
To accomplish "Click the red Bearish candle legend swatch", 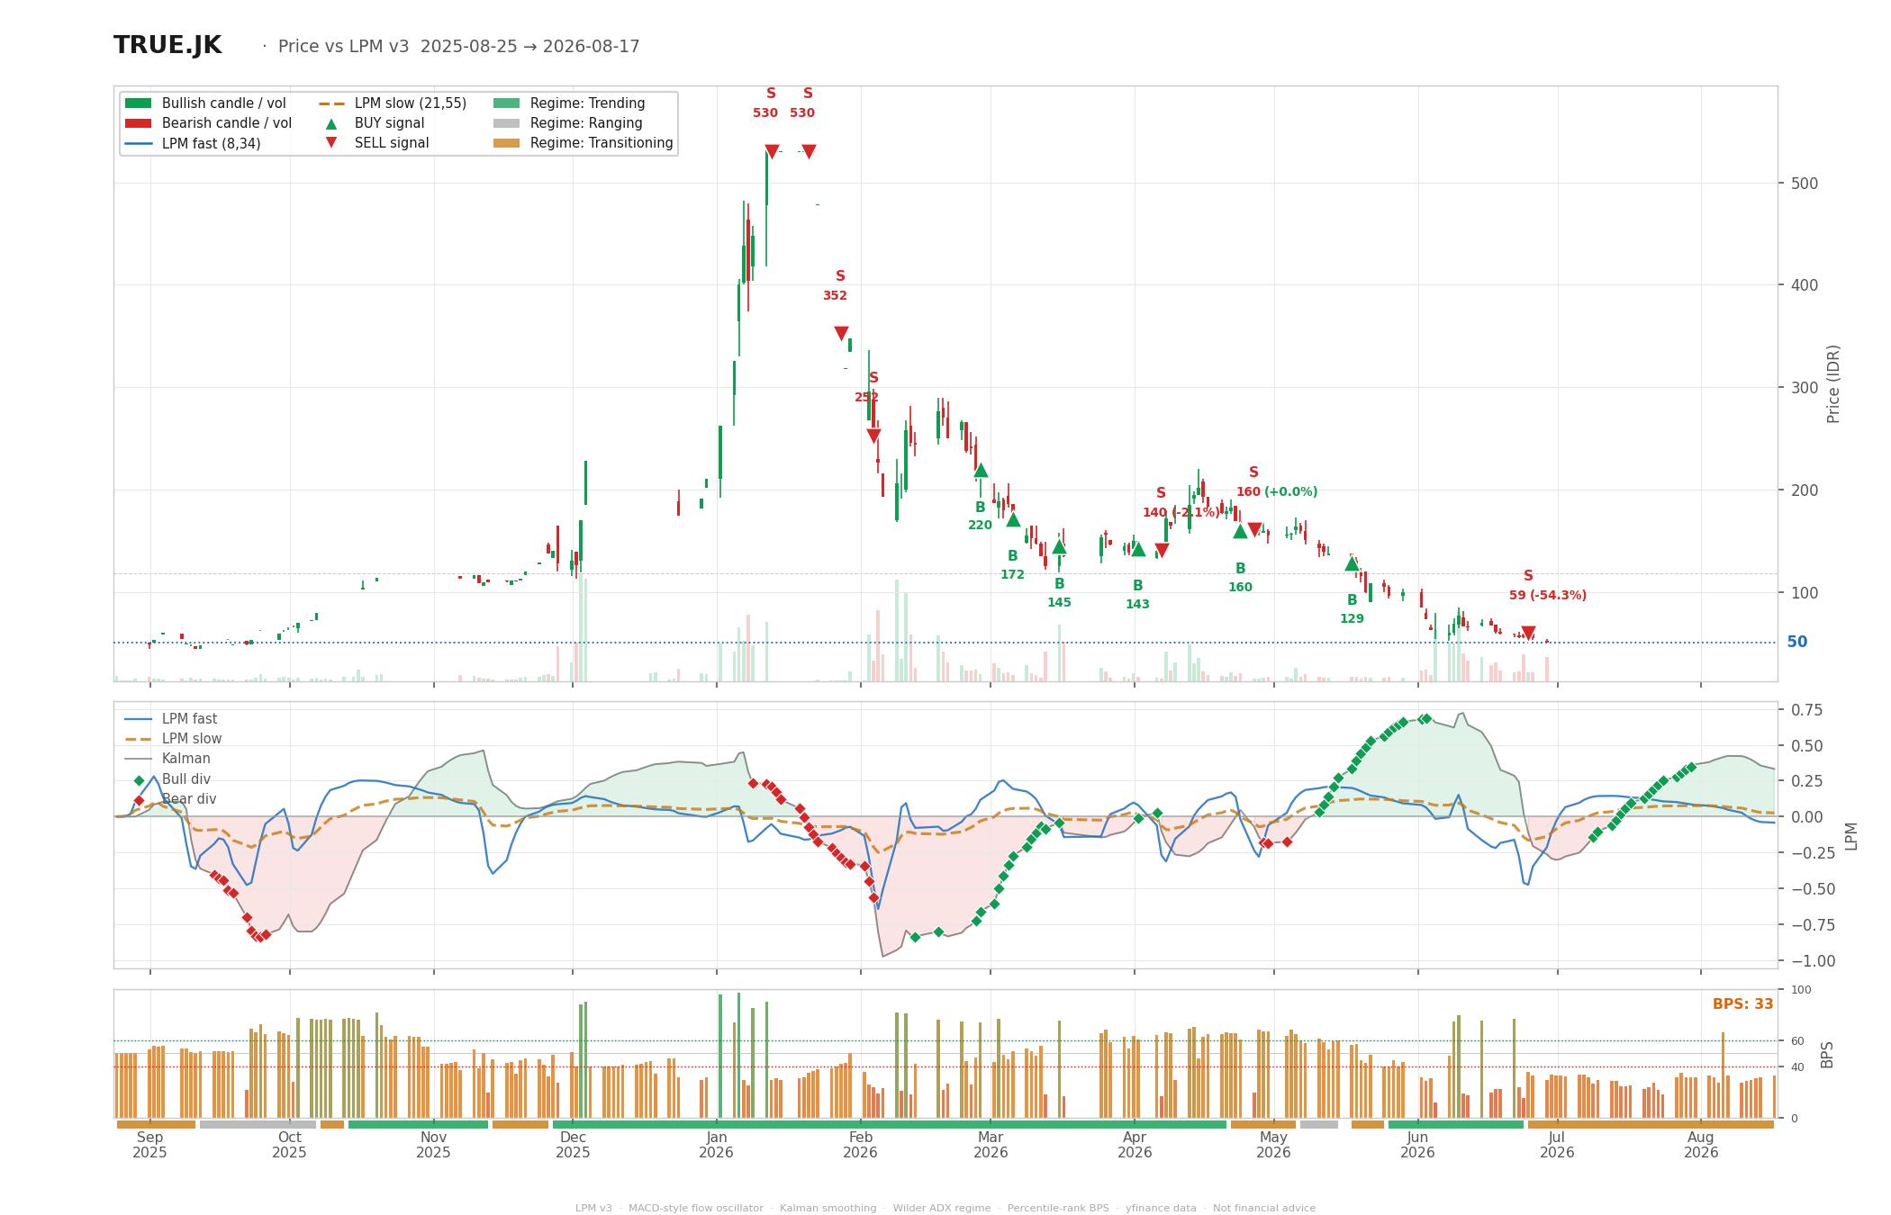I will point(138,123).
